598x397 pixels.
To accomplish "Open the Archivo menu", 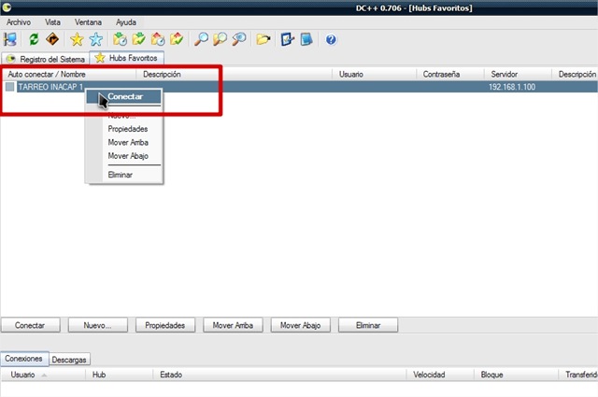I will (x=19, y=22).
